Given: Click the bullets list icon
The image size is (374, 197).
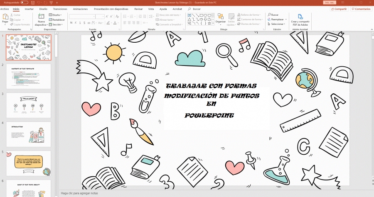Looking at the screenshot, I should 125,17.
